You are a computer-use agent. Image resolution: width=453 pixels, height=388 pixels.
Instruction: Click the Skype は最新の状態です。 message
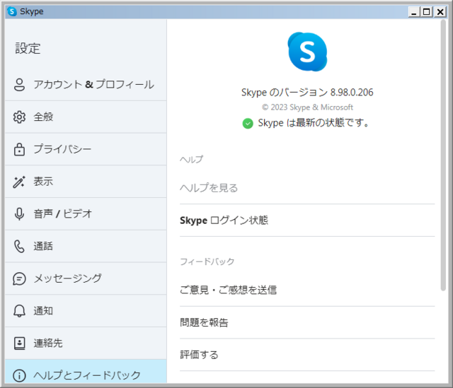[x=313, y=123]
